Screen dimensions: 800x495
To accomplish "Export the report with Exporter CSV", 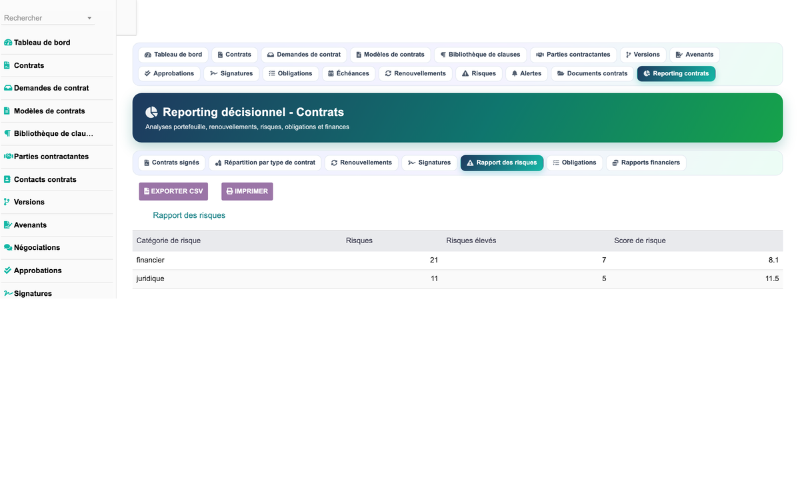I will (173, 191).
